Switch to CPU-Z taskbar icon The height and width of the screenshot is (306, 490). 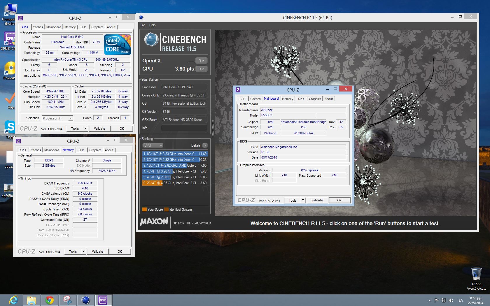pyautogui.click(x=103, y=300)
